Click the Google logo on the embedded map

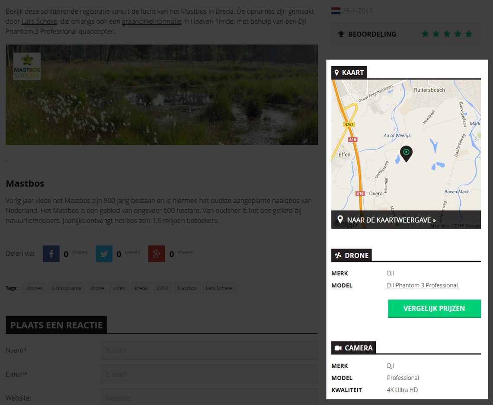point(346,223)
